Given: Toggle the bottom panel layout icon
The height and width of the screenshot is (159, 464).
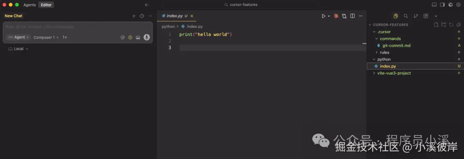Looking at the screenshot, I should (x=434, y=5).
